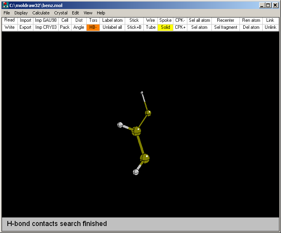Click the middle carbon atom
The width and height of the screenshot is (281, 233).
136,131
